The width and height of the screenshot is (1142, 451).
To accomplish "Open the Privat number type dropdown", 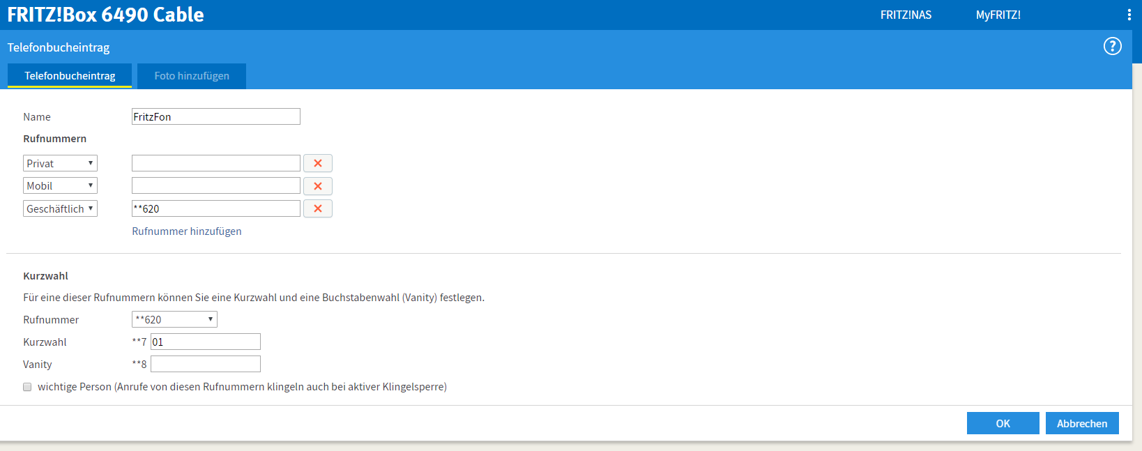I will coord(60,163).
